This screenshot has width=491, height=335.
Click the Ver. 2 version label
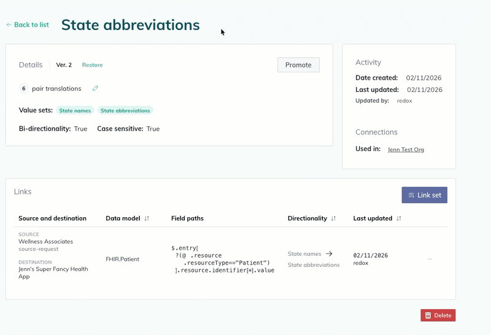tap(64, 65)
